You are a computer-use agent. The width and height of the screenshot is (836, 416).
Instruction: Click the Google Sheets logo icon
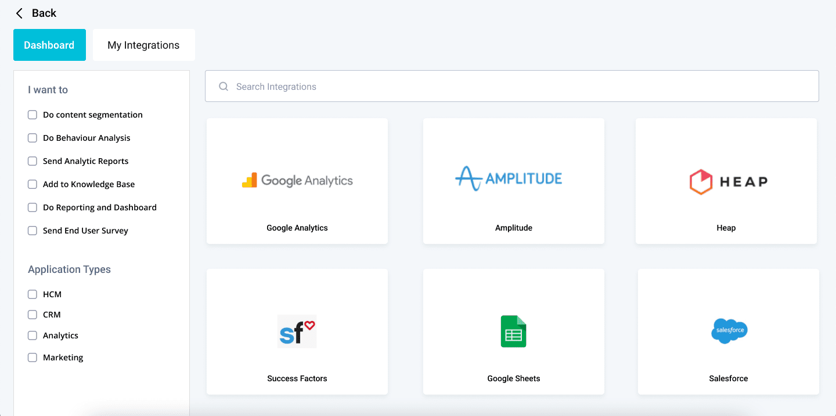(x=514, y=331)
